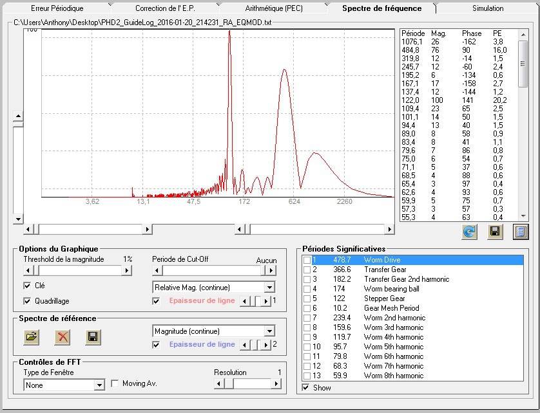This screenshot has height=413, width=540.
Task: Save the frequency table with the floppy icon
Action: pyautogui.click(x=495, y=232)
